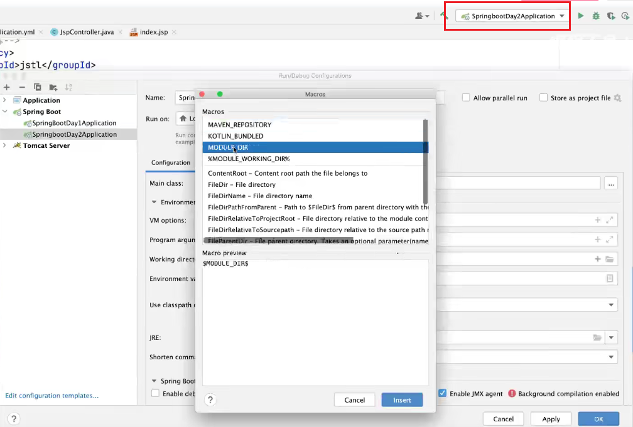Uncheck Enable JMX agent

(443, 393)
